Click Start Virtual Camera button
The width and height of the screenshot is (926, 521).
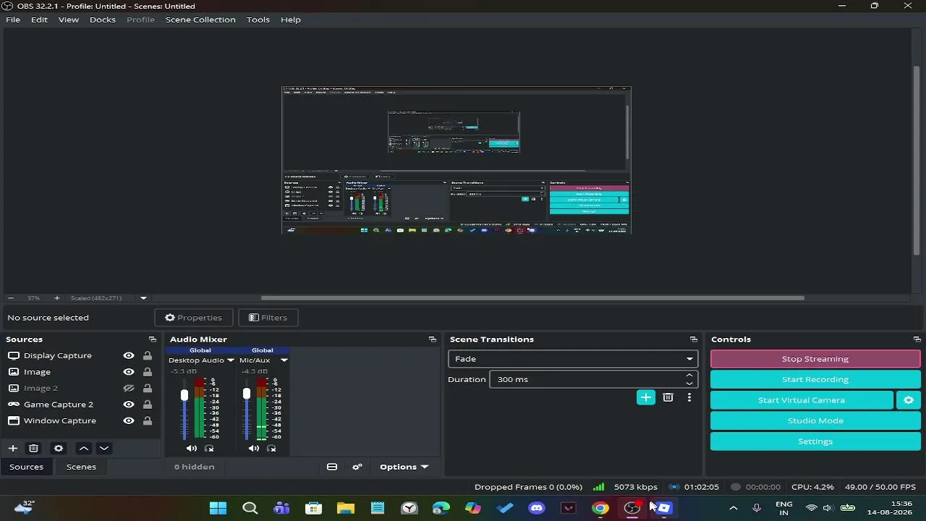802,400
